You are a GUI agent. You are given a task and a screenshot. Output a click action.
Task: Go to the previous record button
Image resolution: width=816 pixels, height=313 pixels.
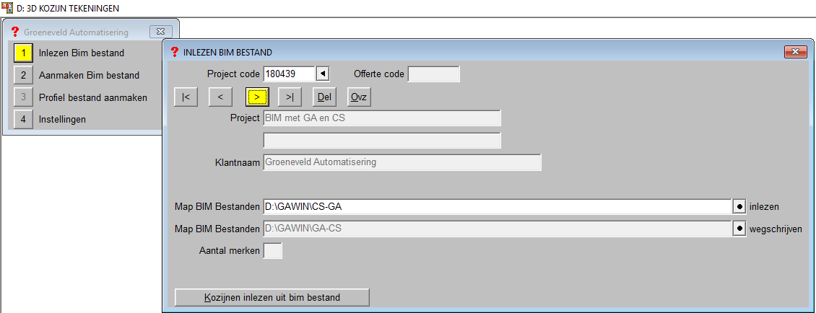point(220,97)
